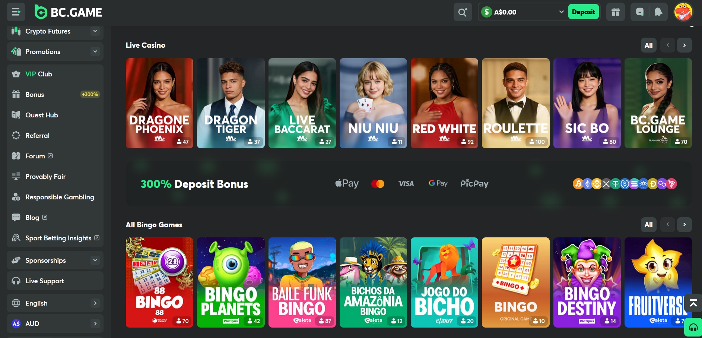Open the Blog external link
Viewport: 702px width, 338px height.
click(x=32, y=217)
